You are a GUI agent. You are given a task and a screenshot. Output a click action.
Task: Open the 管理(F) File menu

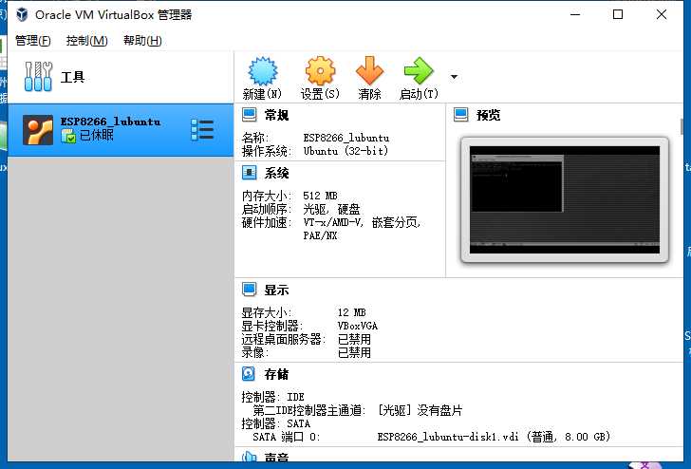[x=33, y=41]
